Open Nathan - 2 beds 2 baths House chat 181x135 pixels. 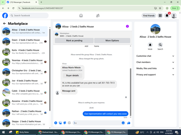25,113
